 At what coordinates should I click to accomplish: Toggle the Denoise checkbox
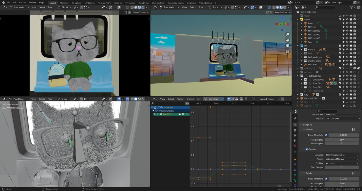[x=307, y=149]
